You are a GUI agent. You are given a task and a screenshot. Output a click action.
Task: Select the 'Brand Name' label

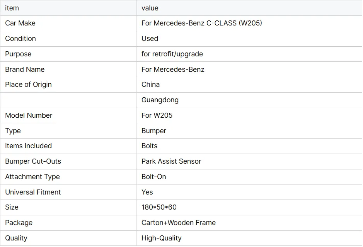[x=25, y=69]
